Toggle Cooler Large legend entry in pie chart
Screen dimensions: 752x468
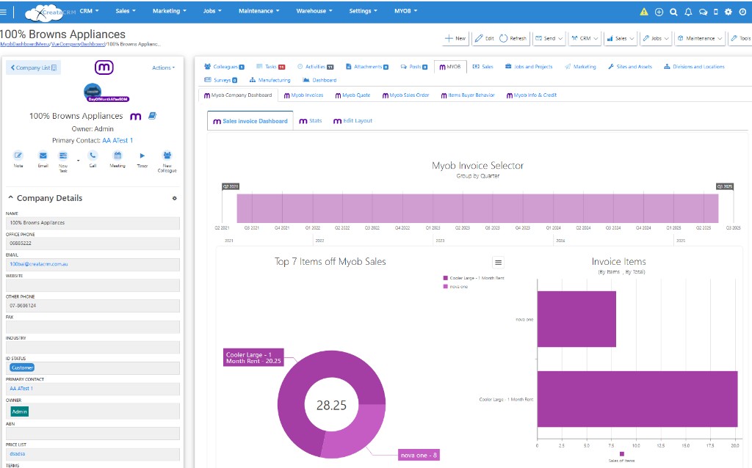[x=474, y=278]
